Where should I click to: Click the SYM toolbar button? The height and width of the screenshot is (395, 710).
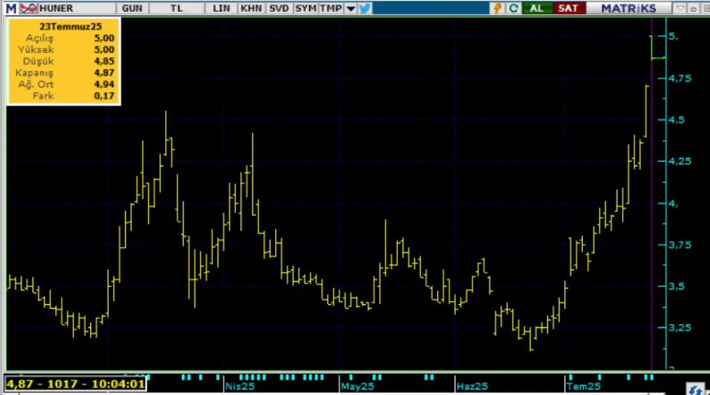[x=305, y=8]
